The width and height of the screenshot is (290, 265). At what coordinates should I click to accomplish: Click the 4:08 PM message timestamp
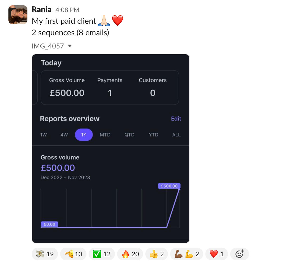pos(67,10)
